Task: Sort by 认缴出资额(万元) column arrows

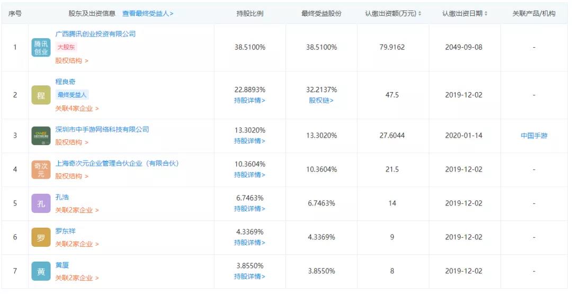Action: [x=420, y=14]
